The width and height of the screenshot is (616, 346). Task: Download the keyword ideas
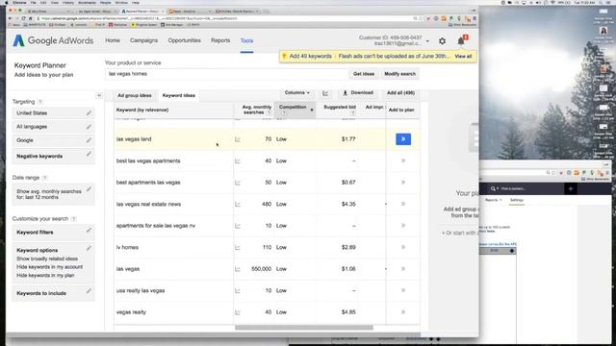point(357,93)
